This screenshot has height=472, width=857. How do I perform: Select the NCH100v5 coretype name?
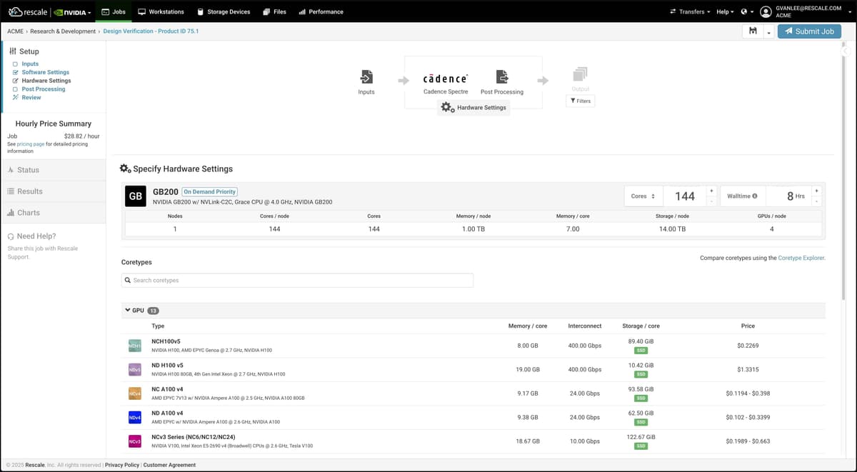(166, 341)
